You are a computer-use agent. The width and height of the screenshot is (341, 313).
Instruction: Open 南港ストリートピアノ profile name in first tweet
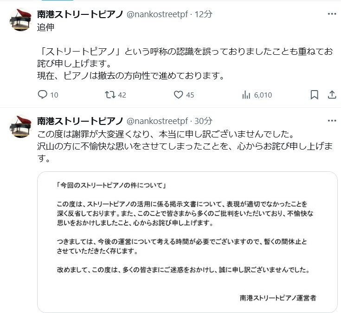tap(80, 14)
